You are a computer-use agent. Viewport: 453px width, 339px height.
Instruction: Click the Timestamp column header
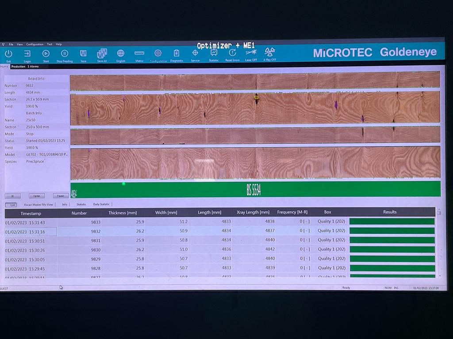(31, 214)
